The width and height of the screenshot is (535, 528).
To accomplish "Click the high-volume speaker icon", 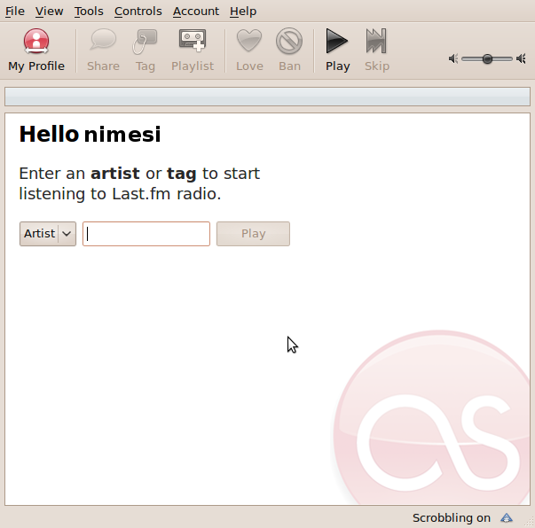I will (x=521, y=58).
